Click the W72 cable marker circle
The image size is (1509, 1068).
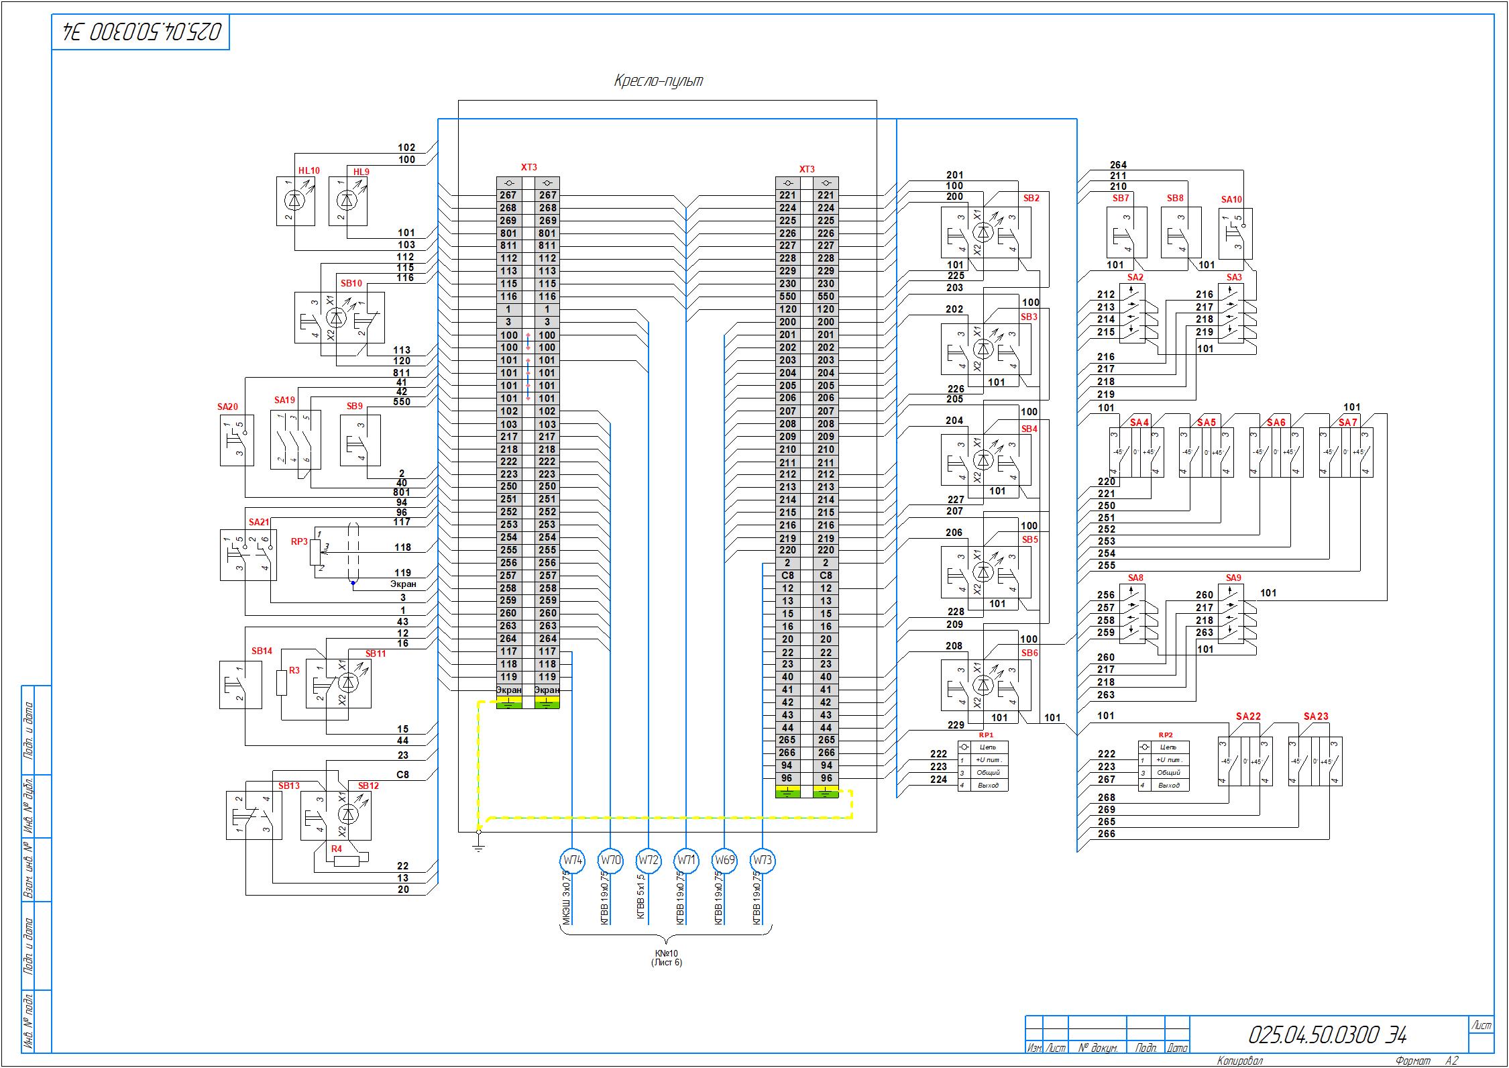click(649, 860)
